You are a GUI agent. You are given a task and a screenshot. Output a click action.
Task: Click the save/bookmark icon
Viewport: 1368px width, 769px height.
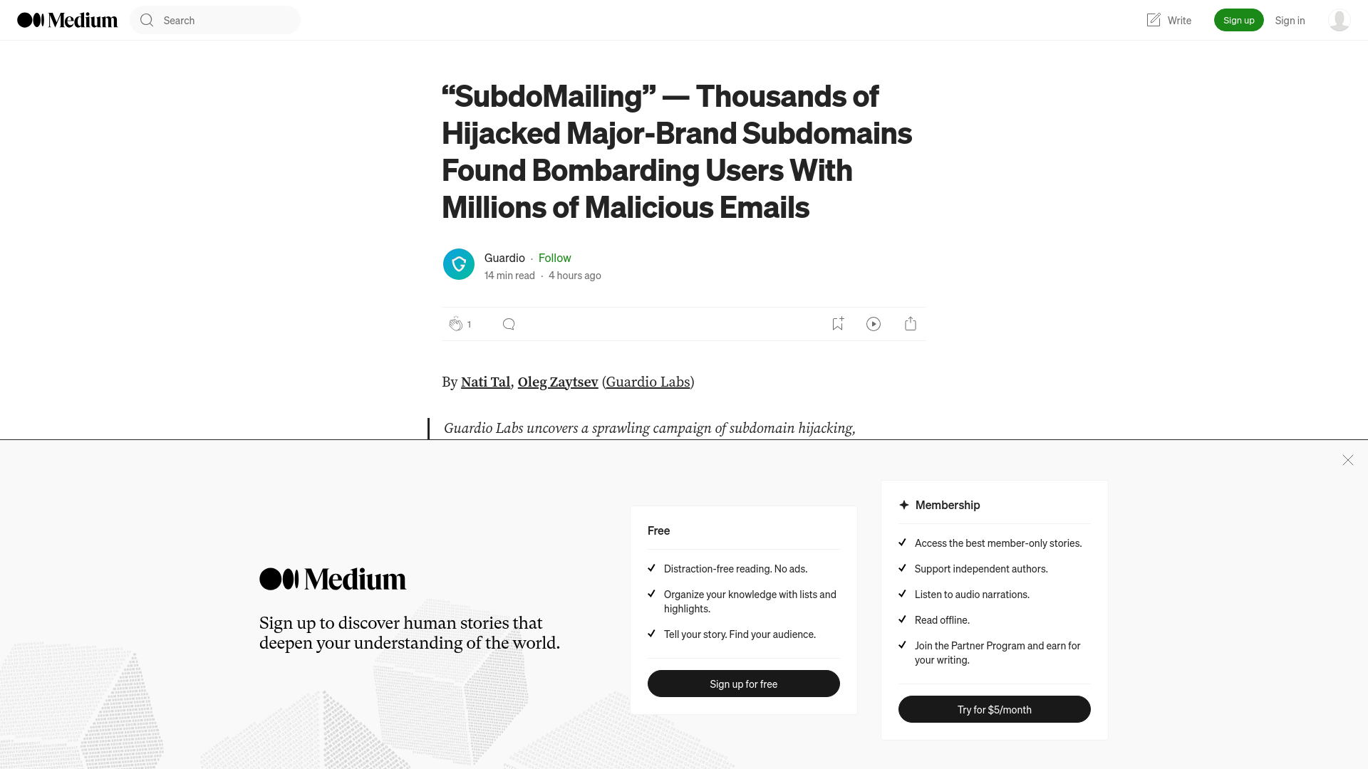tap(837, 323)
